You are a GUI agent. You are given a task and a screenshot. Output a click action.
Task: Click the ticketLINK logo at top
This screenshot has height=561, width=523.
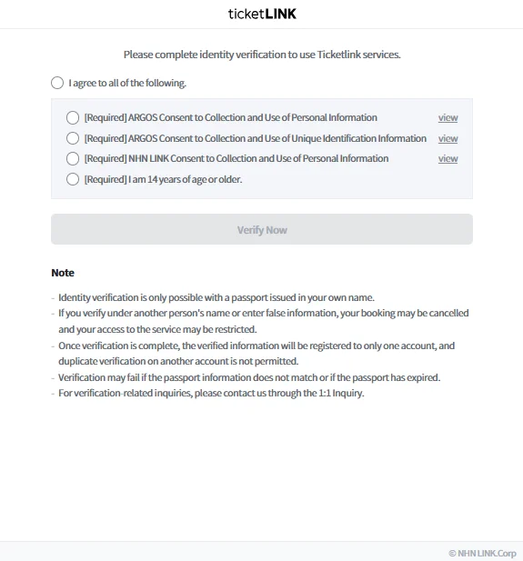point(262,14)
